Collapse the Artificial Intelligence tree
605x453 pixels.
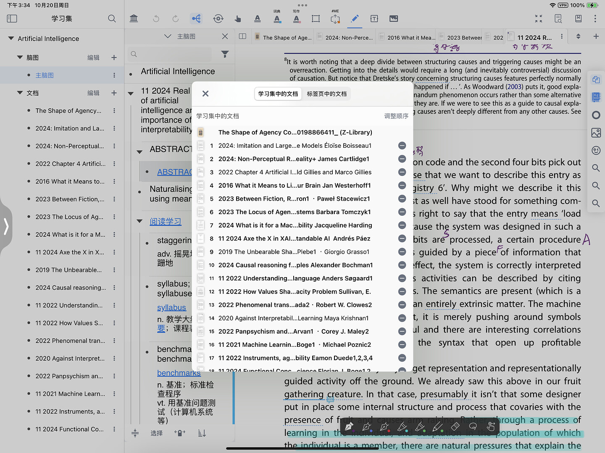tap(11, 38)
